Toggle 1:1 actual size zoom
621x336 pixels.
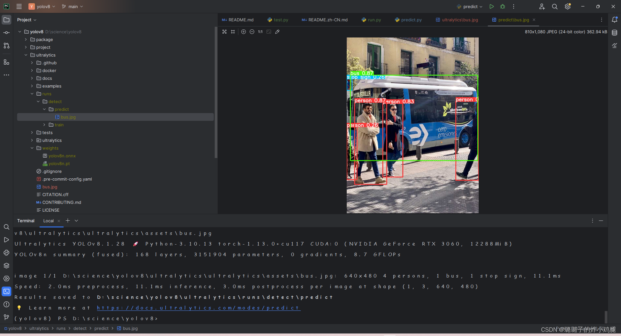(260, 32)
